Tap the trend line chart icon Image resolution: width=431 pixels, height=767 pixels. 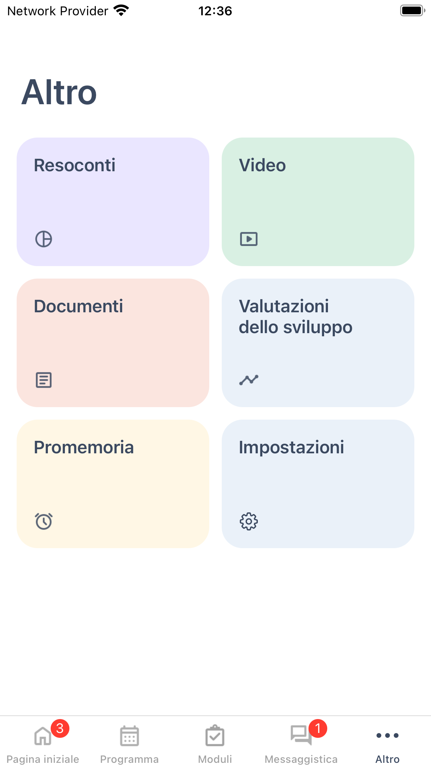249,380
